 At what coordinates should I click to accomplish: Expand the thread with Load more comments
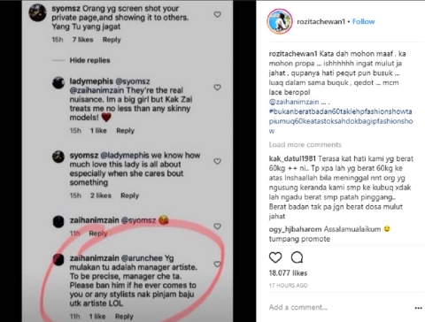305,145
